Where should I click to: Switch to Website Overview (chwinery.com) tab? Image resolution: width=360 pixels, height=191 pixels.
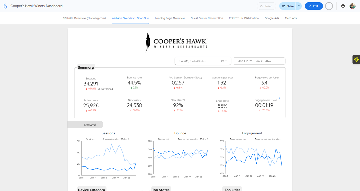84,18
